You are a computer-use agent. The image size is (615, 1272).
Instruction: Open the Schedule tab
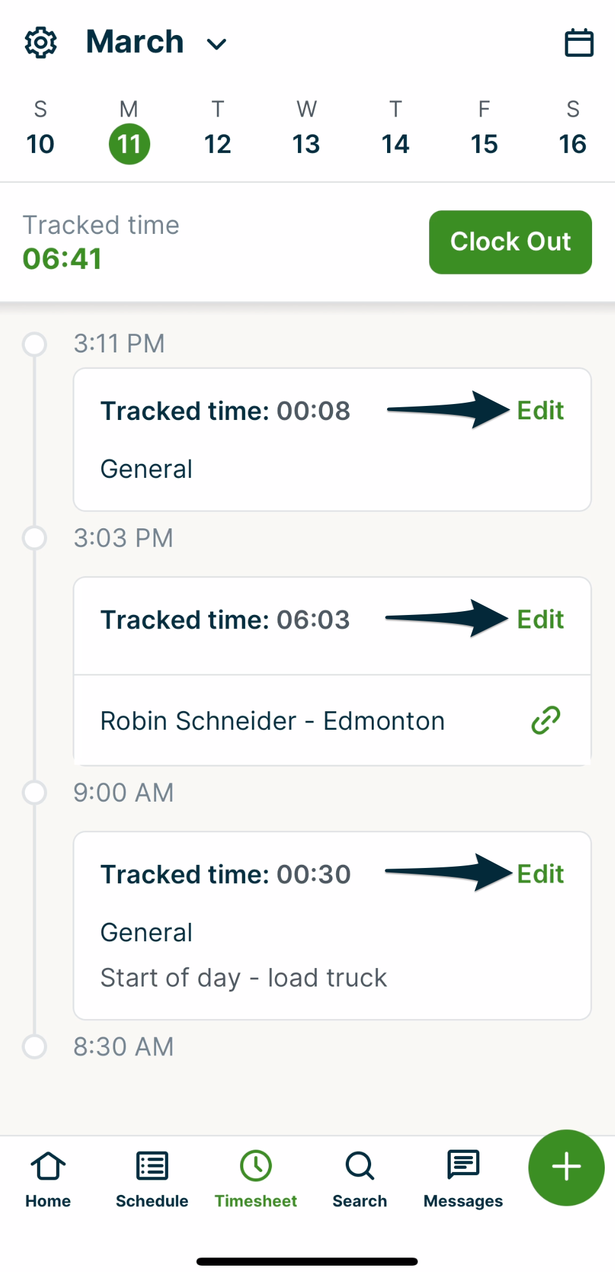click(x=152, y=1179)
